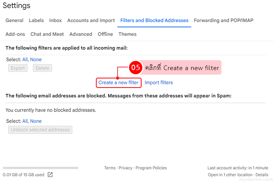
Task: Go to the Offline tab
Action: (x=105, y=34)
